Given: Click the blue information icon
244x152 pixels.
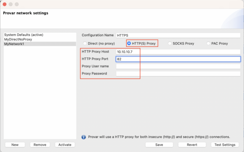Looking at the screenshot, I should (83, 137).
